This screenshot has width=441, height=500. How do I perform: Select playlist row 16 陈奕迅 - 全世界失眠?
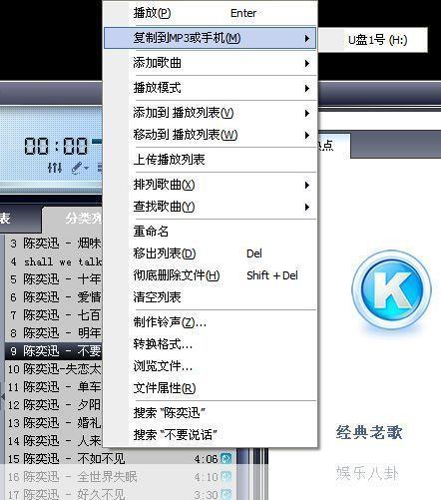(x=120, y=477)
